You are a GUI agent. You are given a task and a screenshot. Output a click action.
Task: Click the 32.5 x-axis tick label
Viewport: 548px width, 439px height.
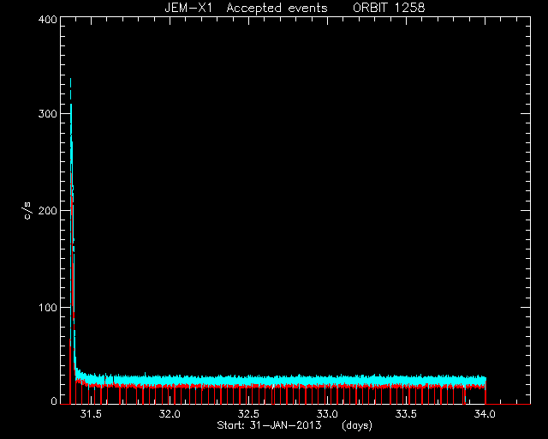[248, 414]
